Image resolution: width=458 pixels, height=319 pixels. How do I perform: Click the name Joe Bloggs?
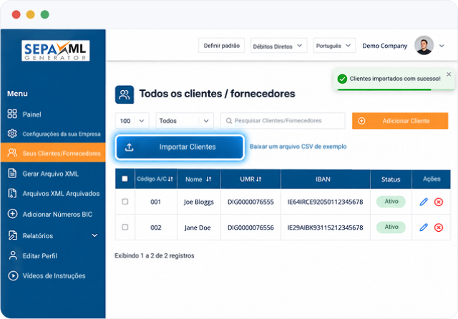point(199,202)
